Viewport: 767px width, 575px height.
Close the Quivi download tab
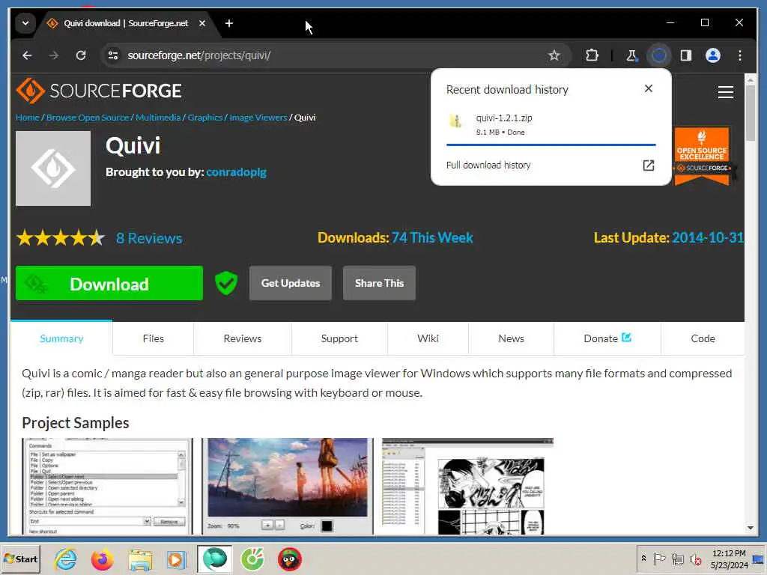(x=202, y=23)
